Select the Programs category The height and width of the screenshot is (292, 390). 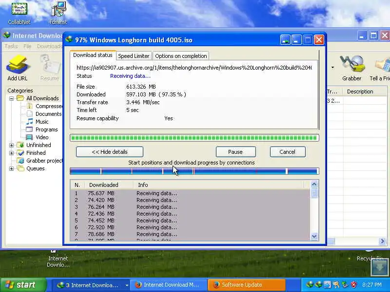(46, 129)
